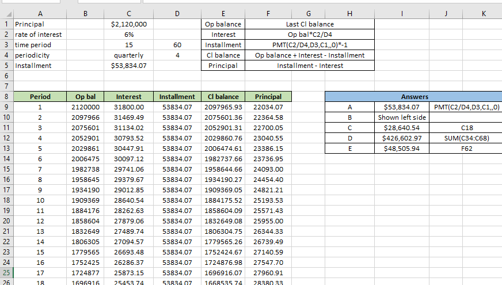Select column C header
Screen dimensions: 502x285
click(x=128, y=13)
